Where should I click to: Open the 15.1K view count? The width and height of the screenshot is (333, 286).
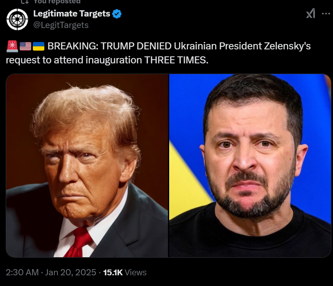tap(113, 272)
